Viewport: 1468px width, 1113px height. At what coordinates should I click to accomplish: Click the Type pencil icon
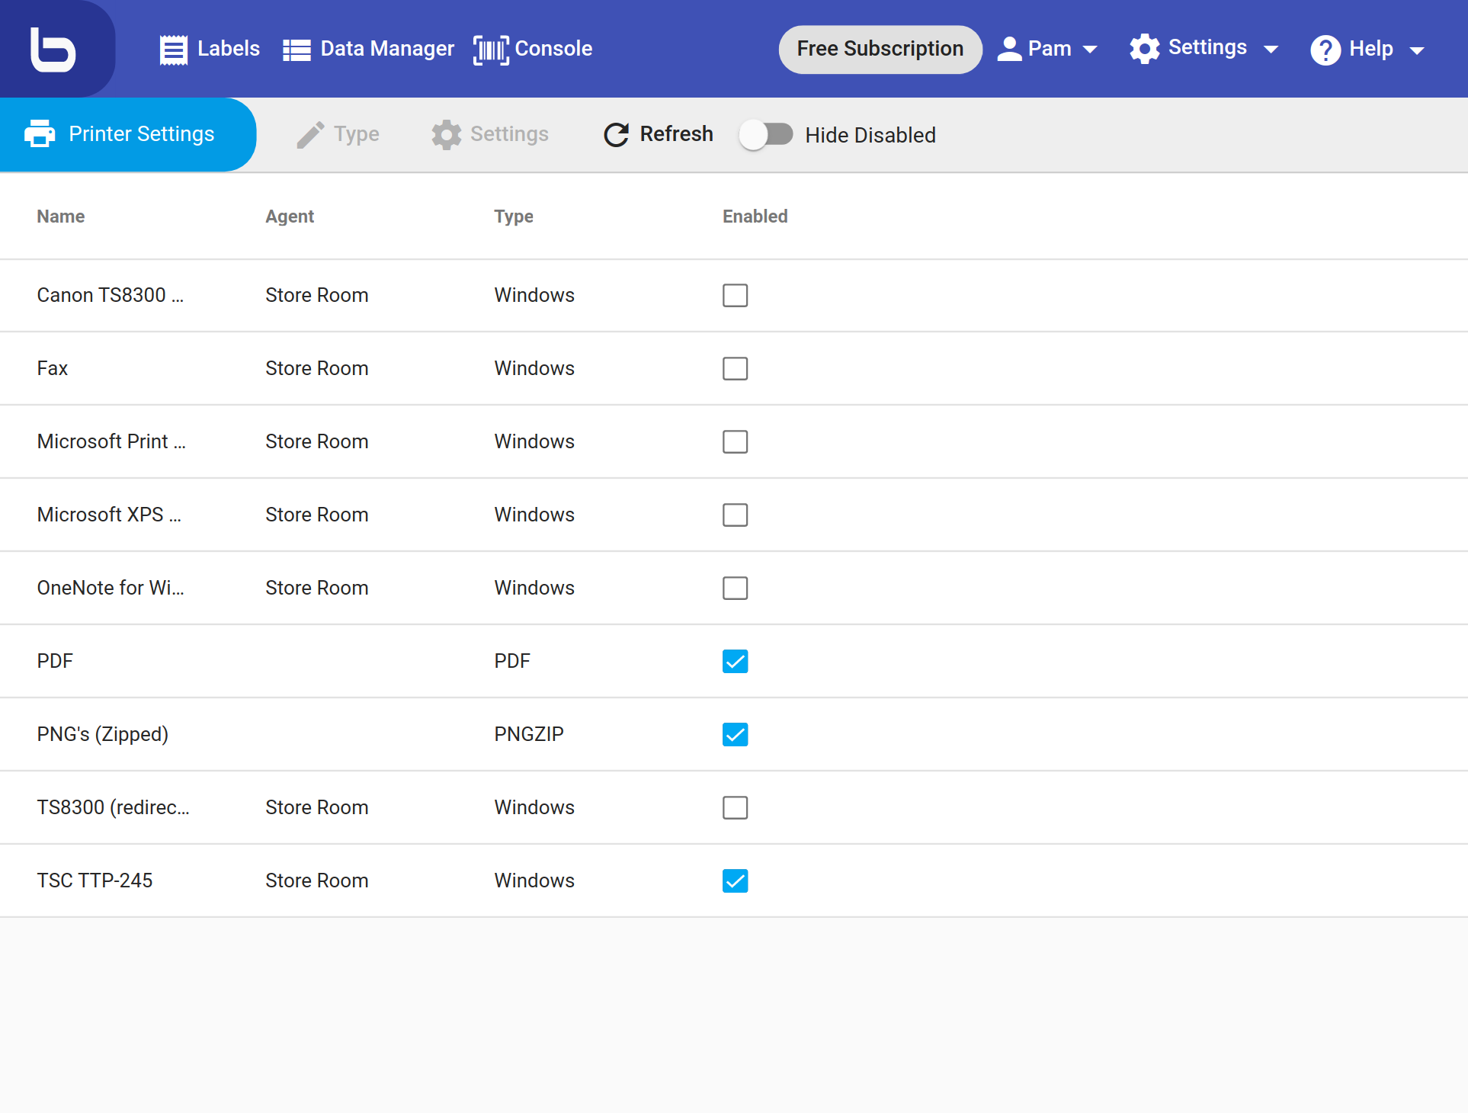pos(310,135)
